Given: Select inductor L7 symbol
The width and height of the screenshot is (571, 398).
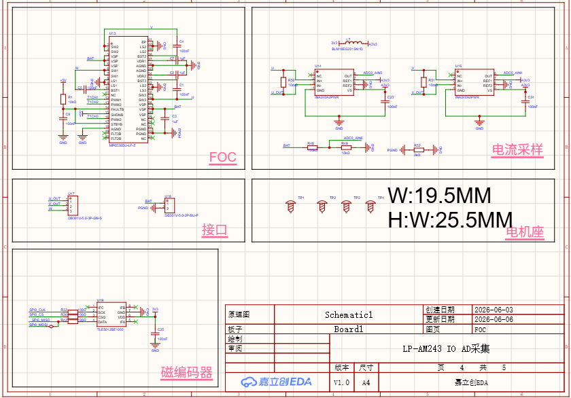Looking at the screenshot, I should pos(353,43).
